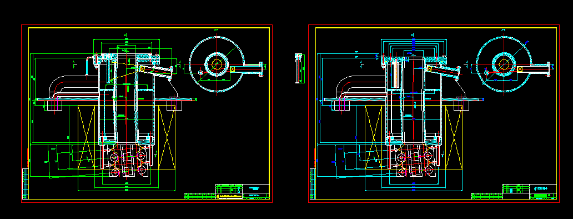Select the circular plan view on the left sheet
Image resolution: width=573 pixels, height=219 pixels.
point(217,64)
